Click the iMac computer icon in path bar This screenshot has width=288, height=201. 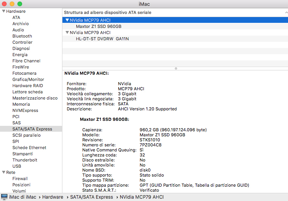[x=4, y=197]
